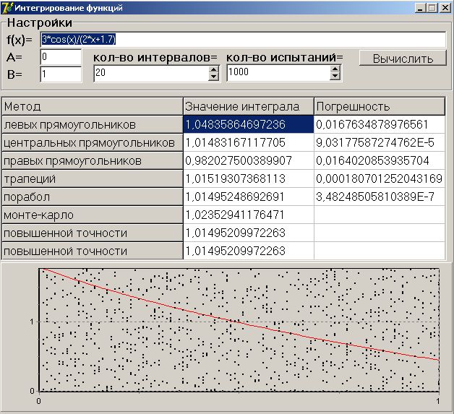The width and height of the screenshot is (454, 414).
Task: Select the cell 1,01483167117705
Action: pyautogui.click(x=249, y=142)
